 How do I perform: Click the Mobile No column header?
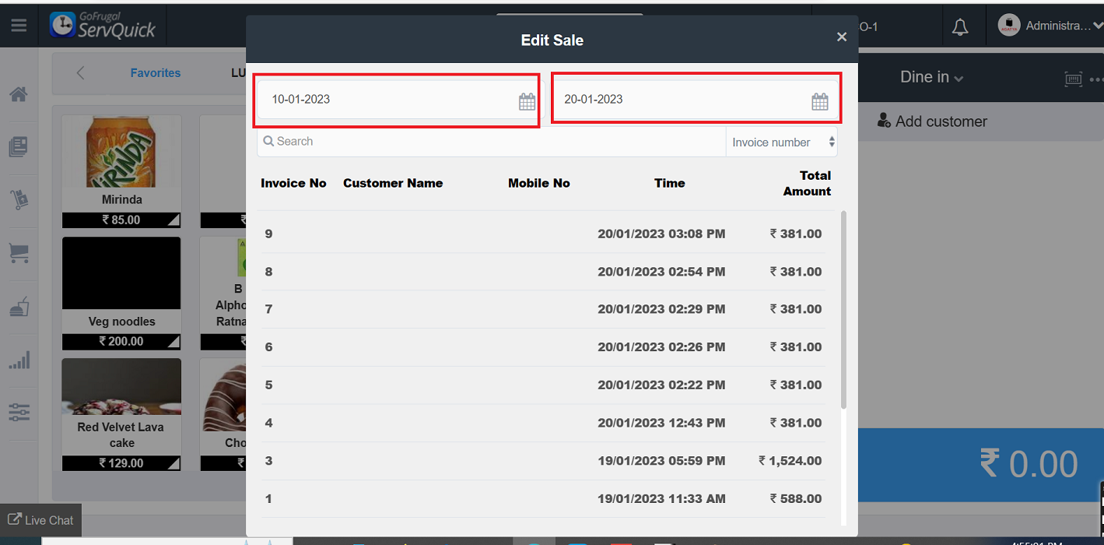tap(539, 183)
